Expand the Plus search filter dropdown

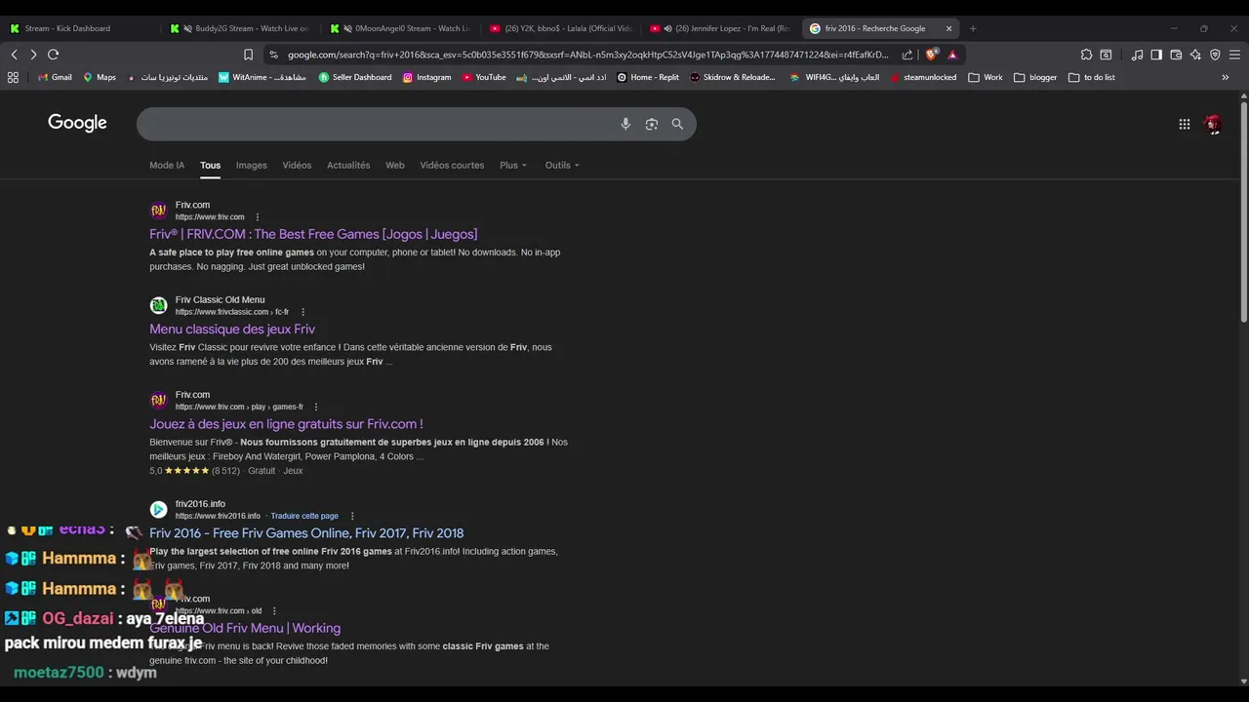point(513,165)
